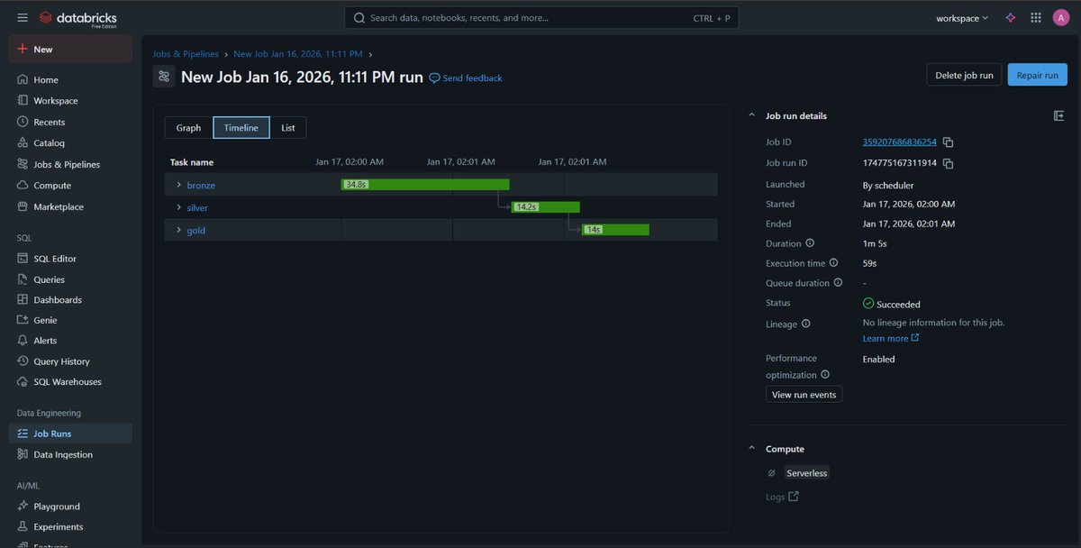Open Genie in sidebar

click(71, 320)
